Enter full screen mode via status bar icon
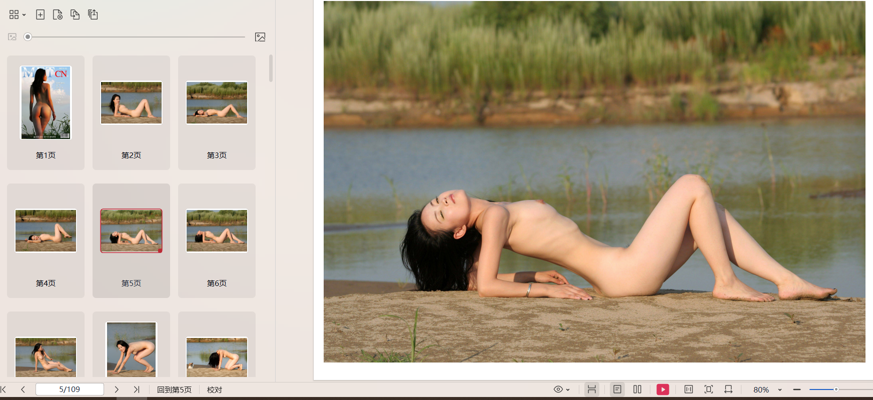The height and width of the screenshot is (400, 873). click(x=708, y=389)
